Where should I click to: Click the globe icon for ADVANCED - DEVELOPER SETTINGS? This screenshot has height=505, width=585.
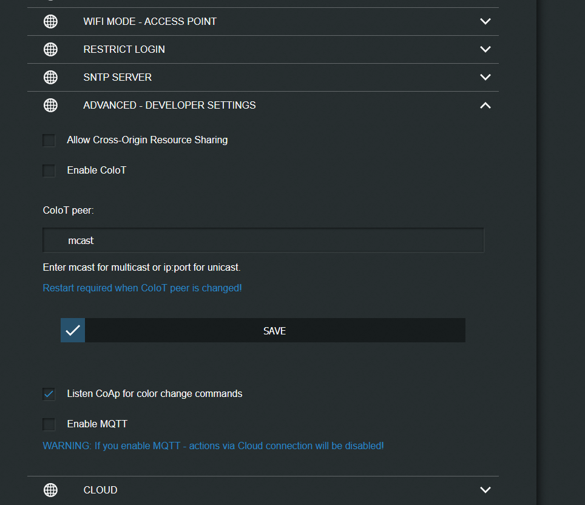51,105
